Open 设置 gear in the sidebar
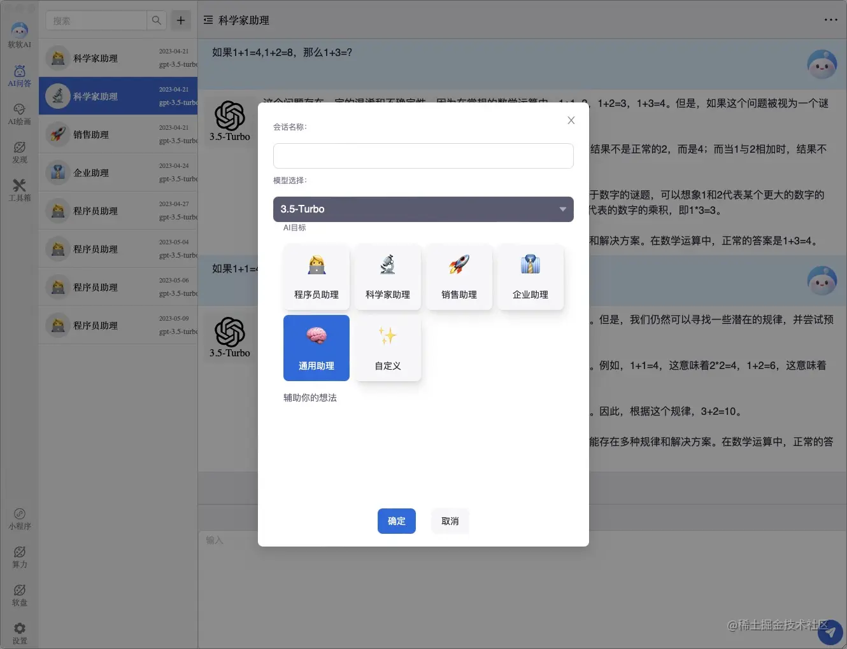847x649 pixels. click(x=19, y=634)
